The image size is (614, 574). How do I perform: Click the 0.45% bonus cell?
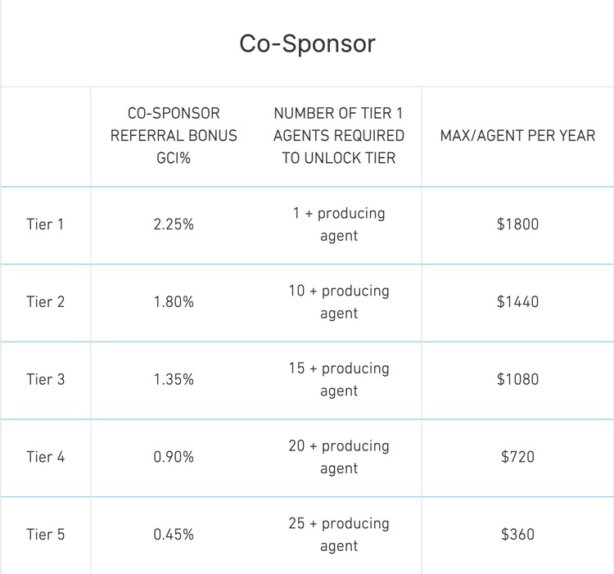click(174, 535)
